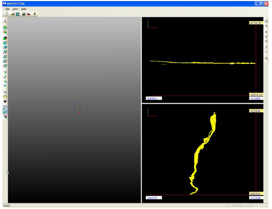This screenshot has width=272, height=209.
Task: Click the XYZ axis gizmo in the 3D viewport
Action: (x=77, y=108)
